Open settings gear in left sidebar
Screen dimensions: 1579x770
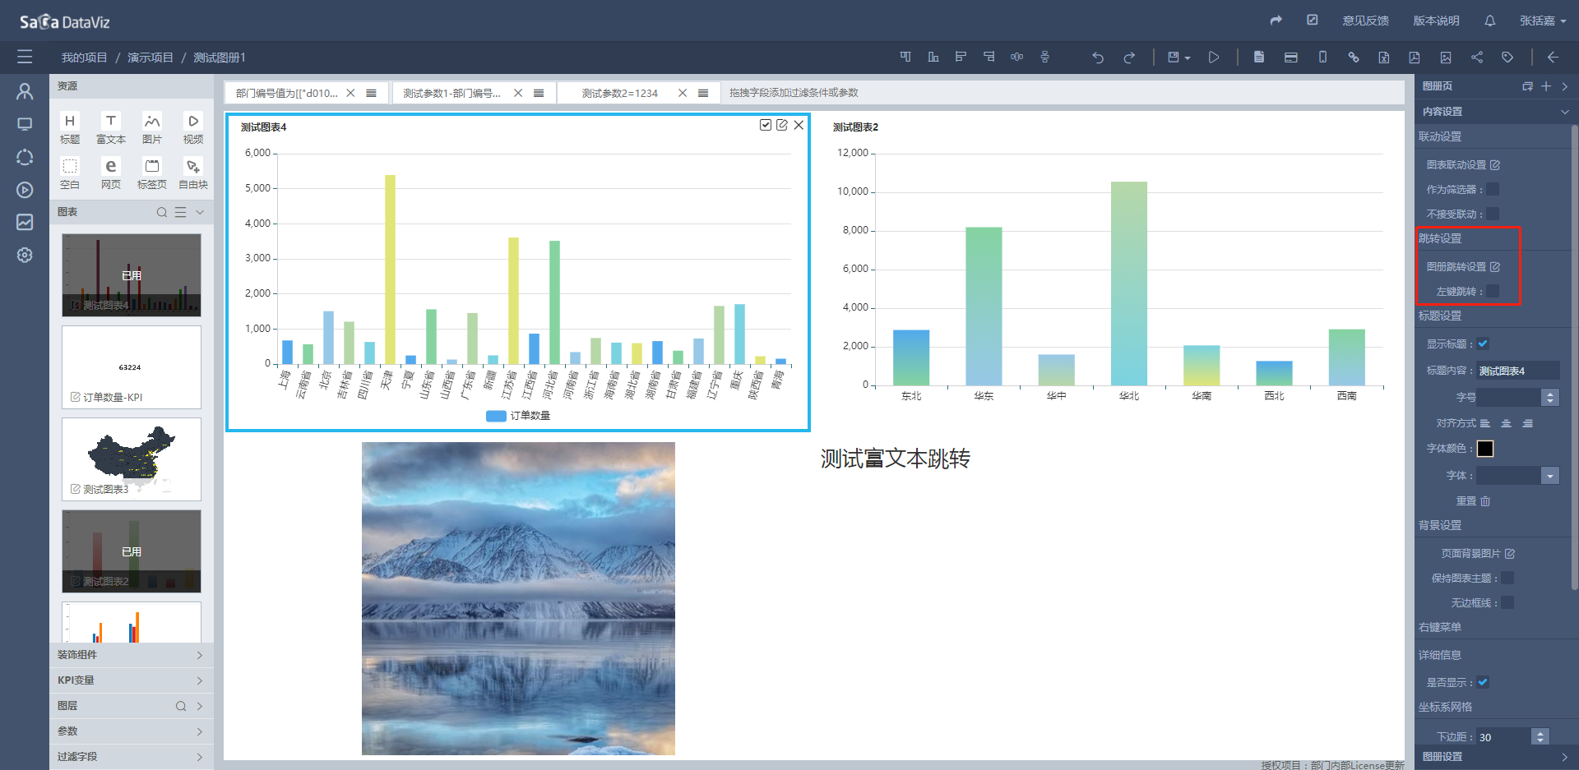click(25, 255)
